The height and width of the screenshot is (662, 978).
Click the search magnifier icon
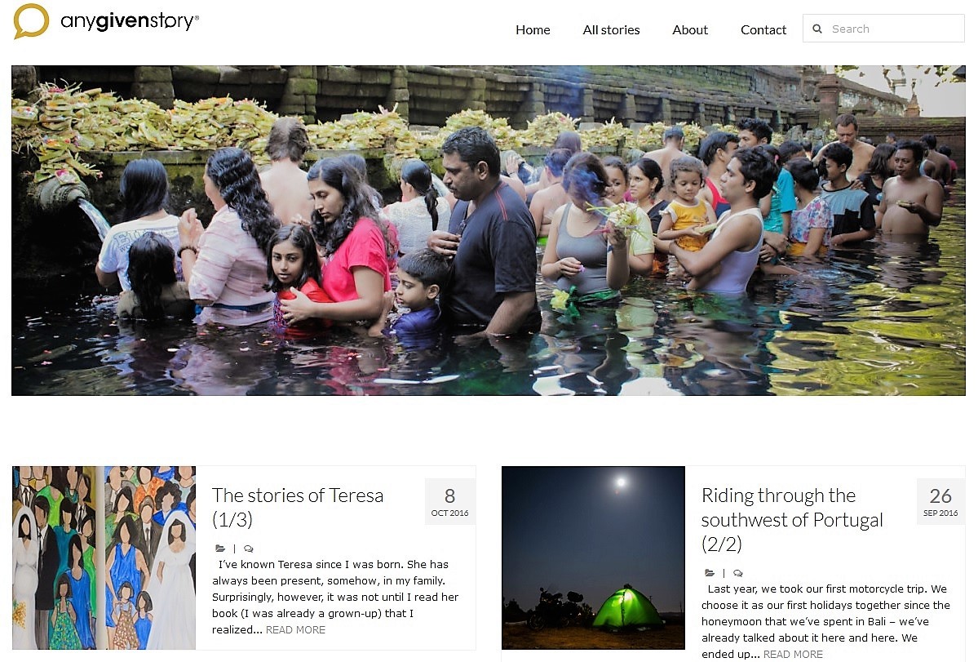817,29
